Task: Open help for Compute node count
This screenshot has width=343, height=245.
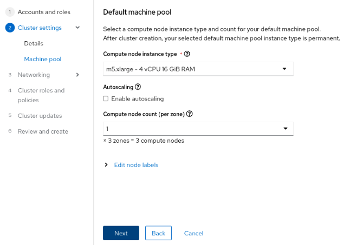Action: point(190,114)
